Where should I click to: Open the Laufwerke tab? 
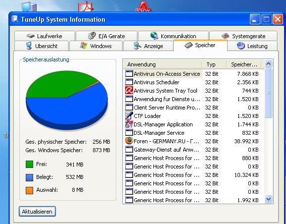pyautogui.click(x=45, y=36)
